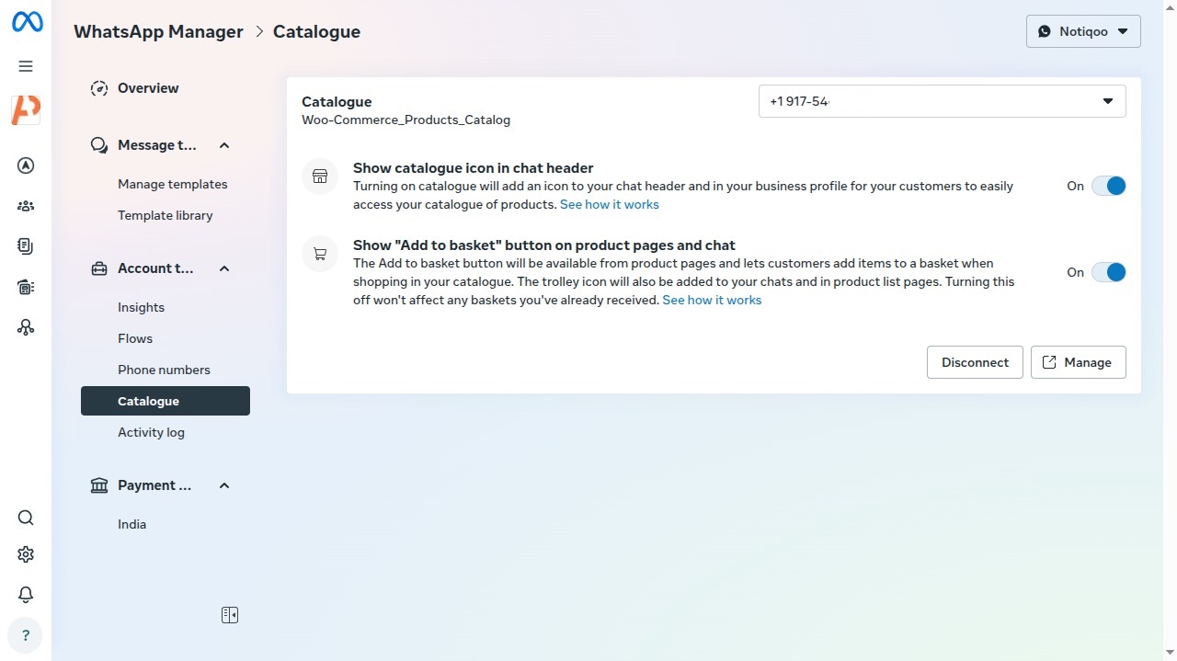
Task: Turn off the Add to basket button switch
Action: coord(1109,272)
